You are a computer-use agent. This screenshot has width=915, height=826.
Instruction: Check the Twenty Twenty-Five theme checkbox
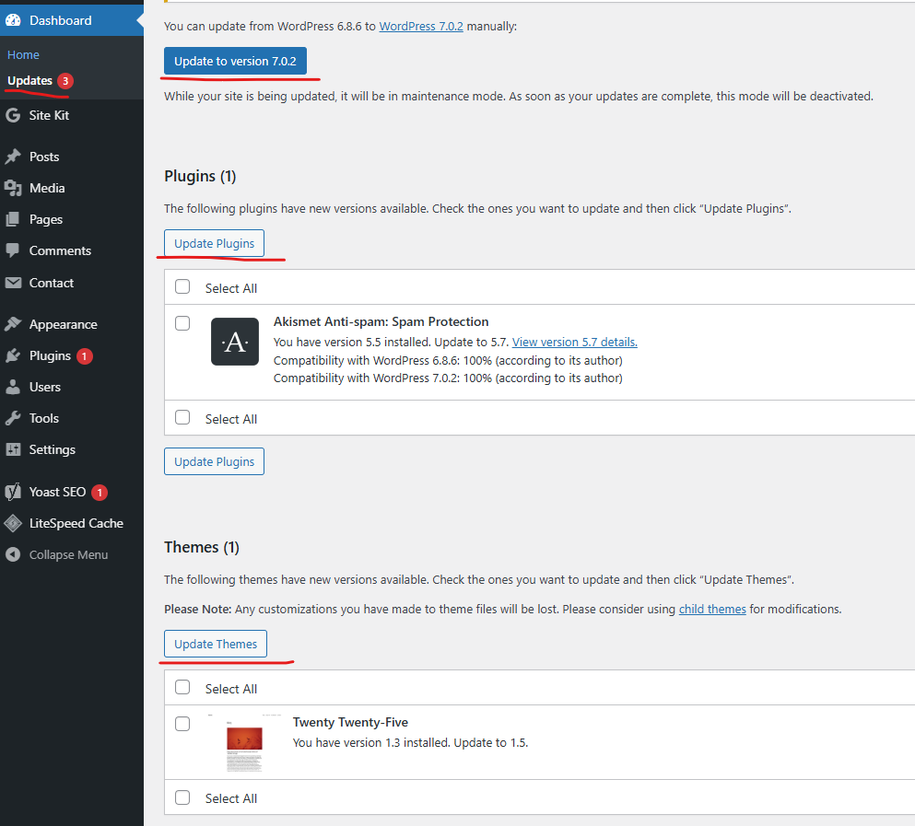pyautogui.click(x=182, y=724)
